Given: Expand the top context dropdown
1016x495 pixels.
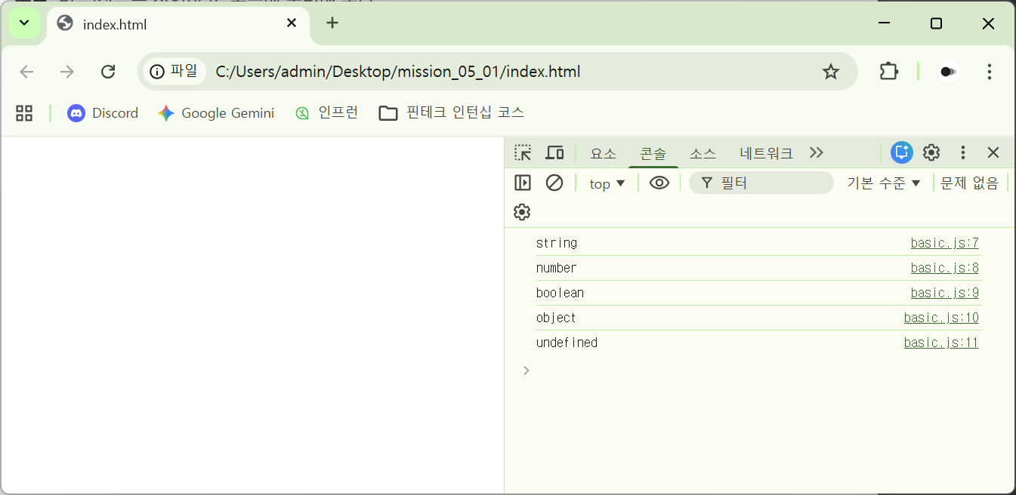Looking at the screenshot, I should click(607, 183).
